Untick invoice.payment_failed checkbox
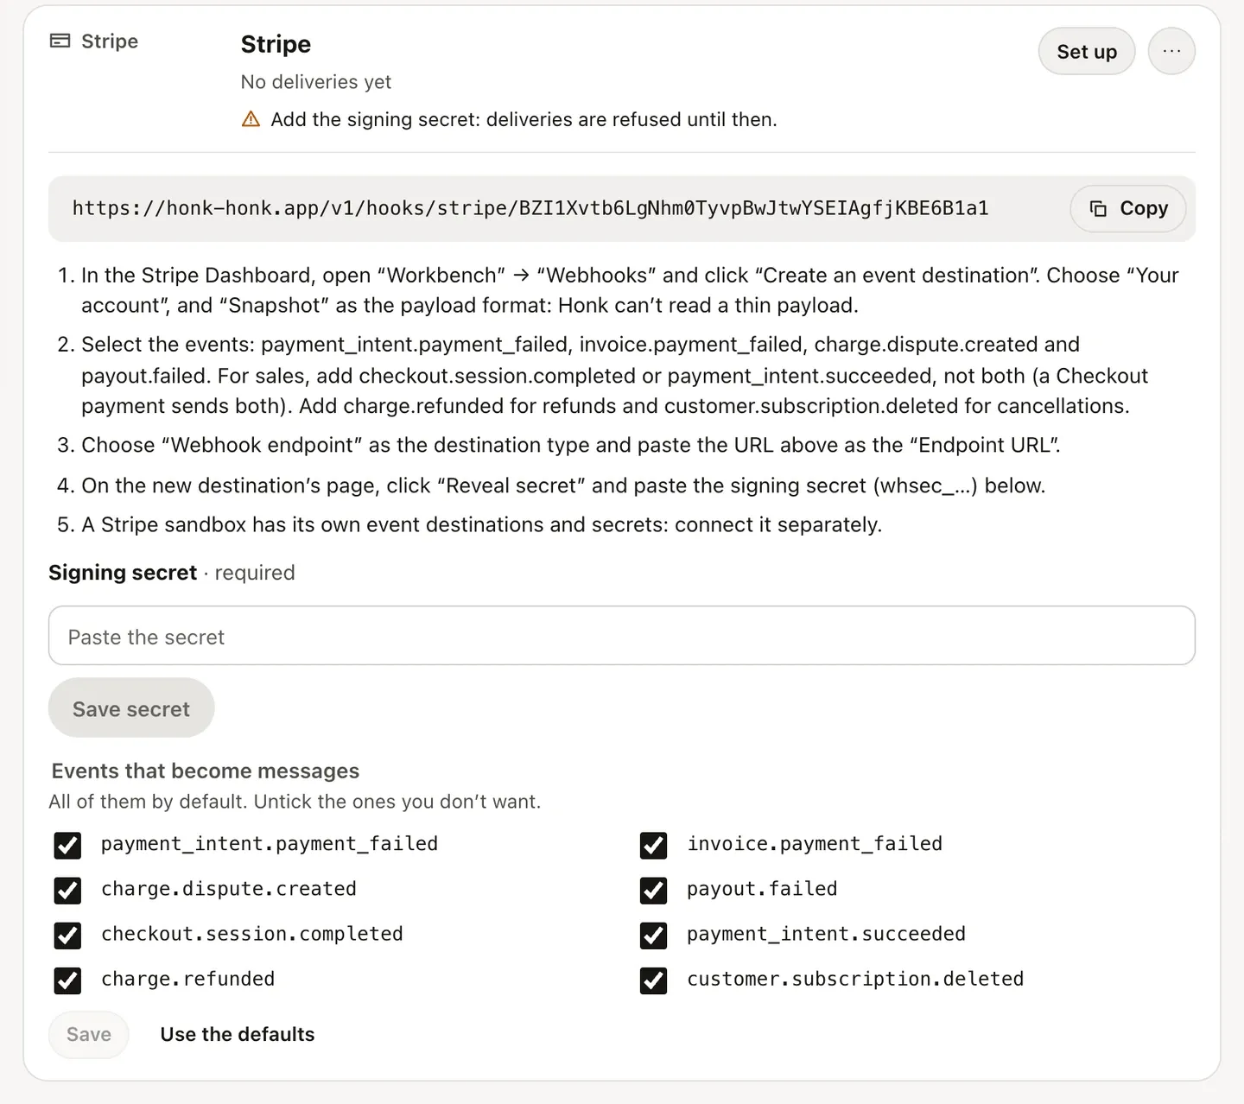This screenshot has height=1104, width=1244. (x=653, y=845)
